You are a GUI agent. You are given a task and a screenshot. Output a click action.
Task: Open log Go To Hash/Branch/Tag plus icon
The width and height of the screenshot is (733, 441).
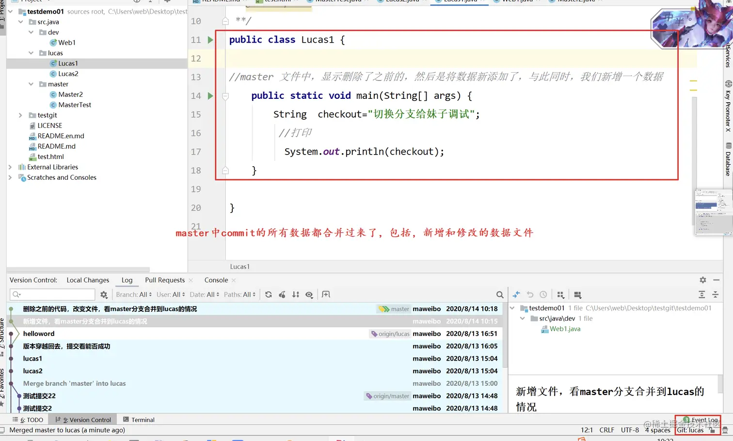(326, 295)
